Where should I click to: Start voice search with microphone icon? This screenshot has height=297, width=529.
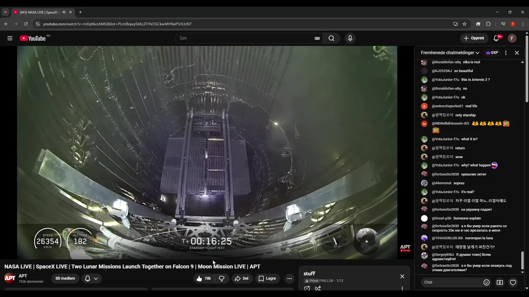(350, 38)
